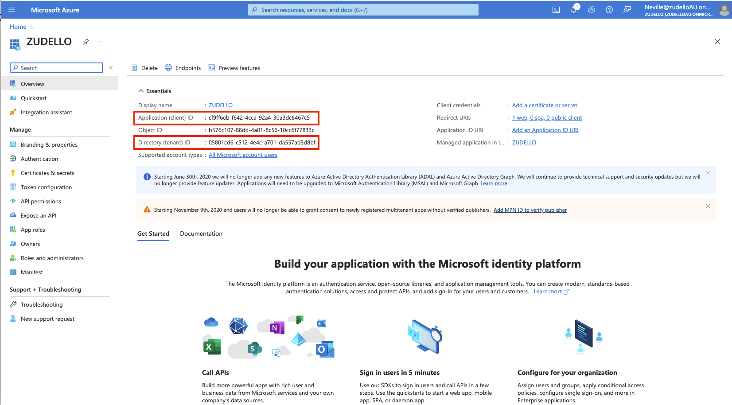Click the key icon for Certificates & secrets
The image size is (732, 405).
click(x=13, y=173)
